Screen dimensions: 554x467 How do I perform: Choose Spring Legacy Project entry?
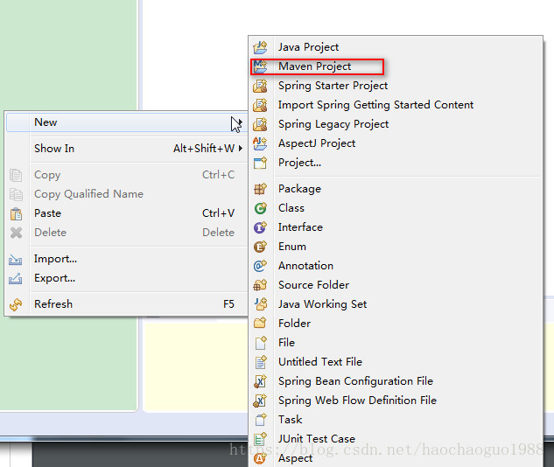coord(396,124)
